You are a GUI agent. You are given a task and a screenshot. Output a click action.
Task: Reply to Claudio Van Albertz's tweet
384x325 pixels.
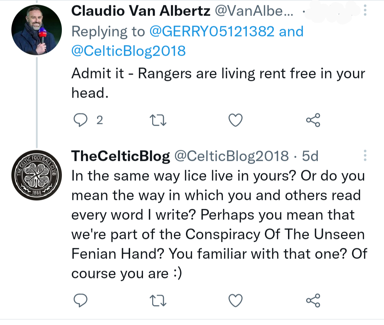(x=81, y=120)
